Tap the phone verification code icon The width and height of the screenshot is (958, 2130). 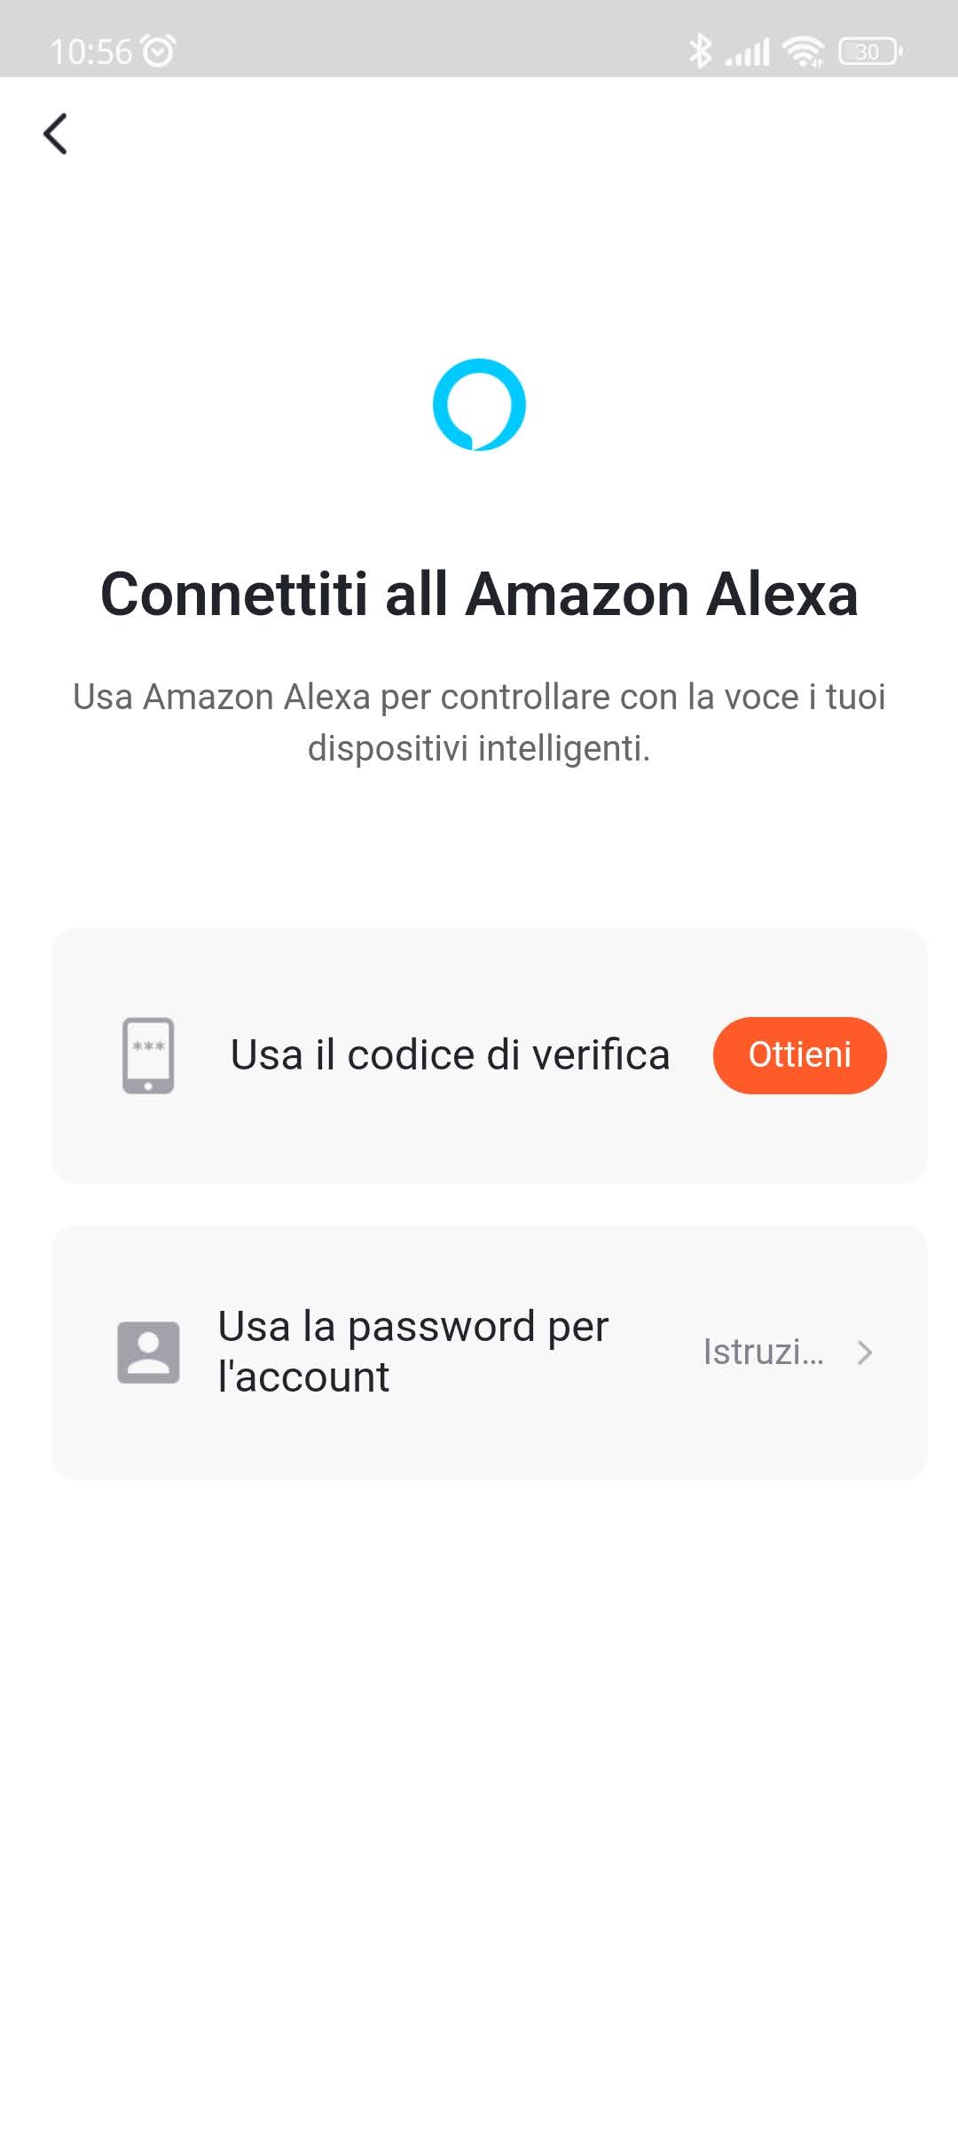[148, 1055]
